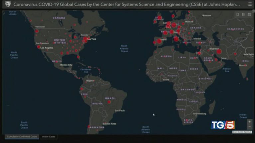The height and width of the screenshot is (143, 255).
Task: Select the Cumulative Confirmed Cases tab
Action: (22, 136)
